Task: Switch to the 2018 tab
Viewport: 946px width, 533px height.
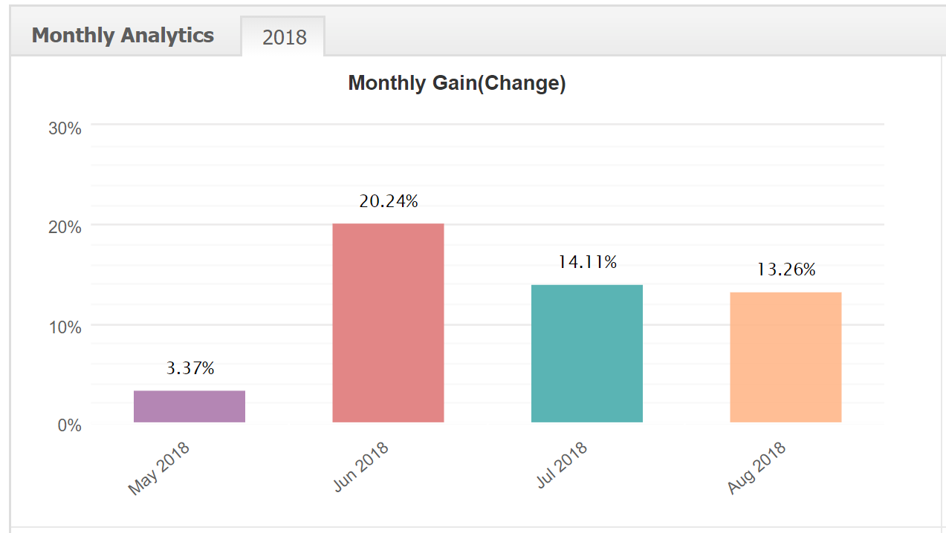Action: pyautogui.click(x=284, y=37)
